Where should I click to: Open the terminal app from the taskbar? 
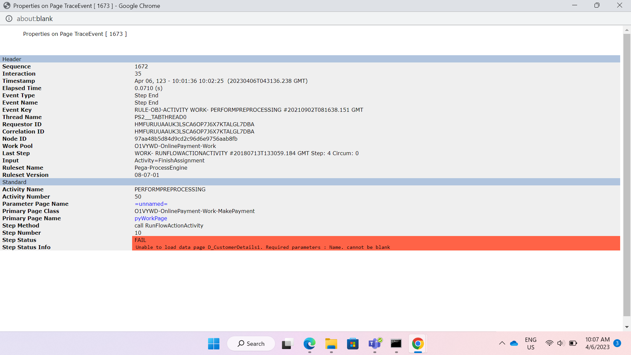[x=396, y=344]
